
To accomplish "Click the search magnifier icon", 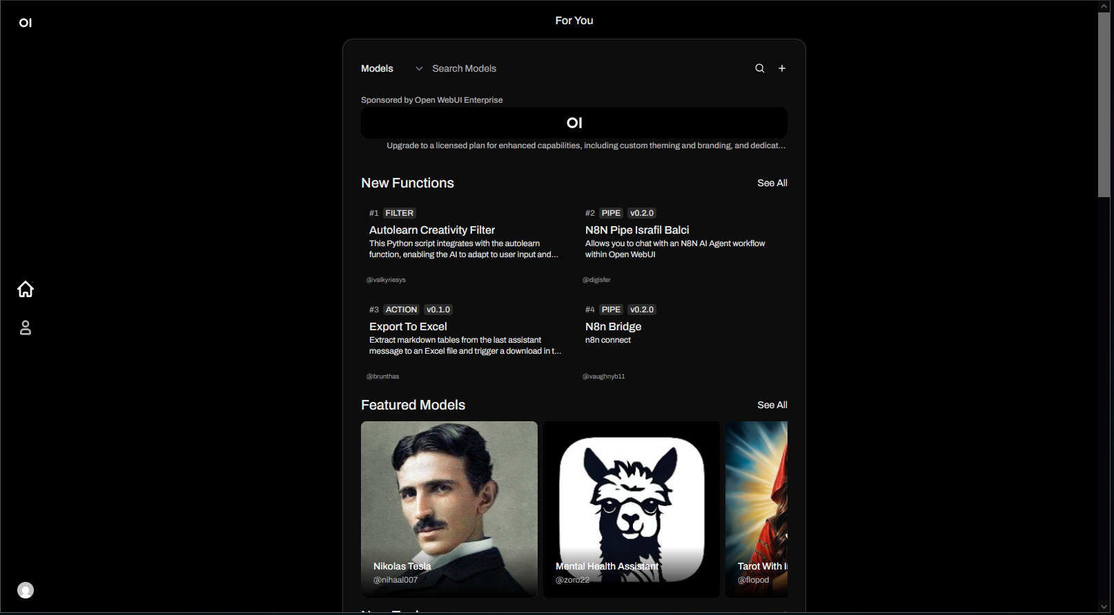I will 760,68.
